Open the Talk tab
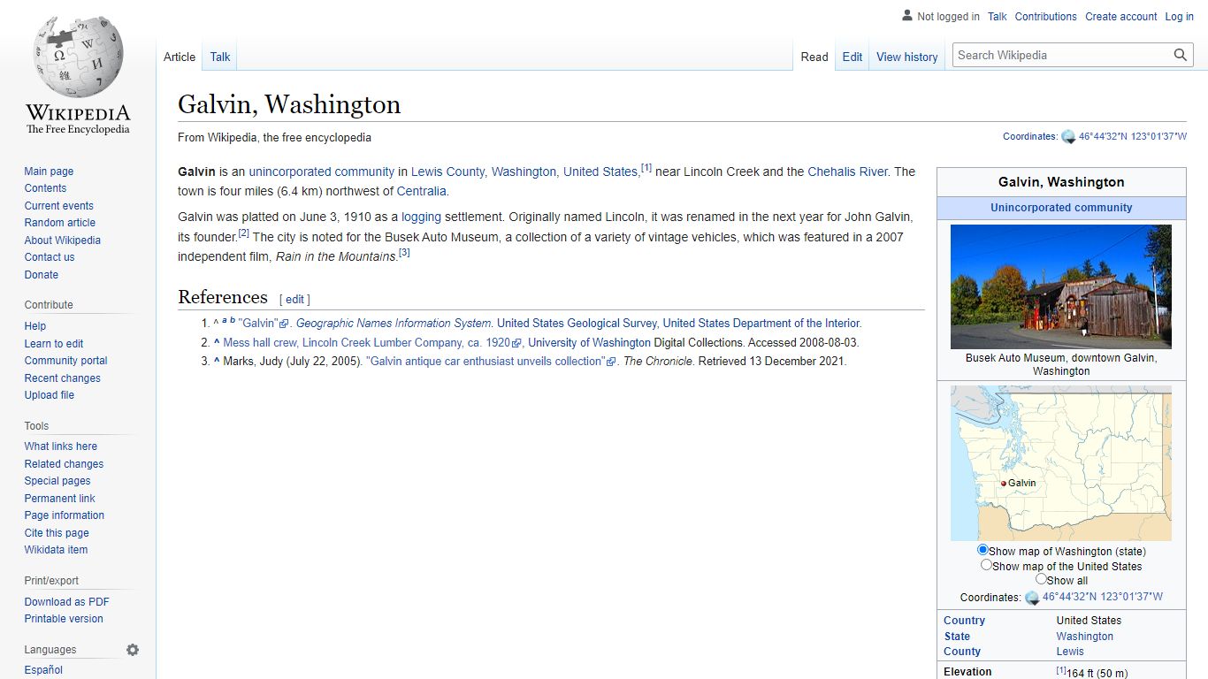 (220, 57)
